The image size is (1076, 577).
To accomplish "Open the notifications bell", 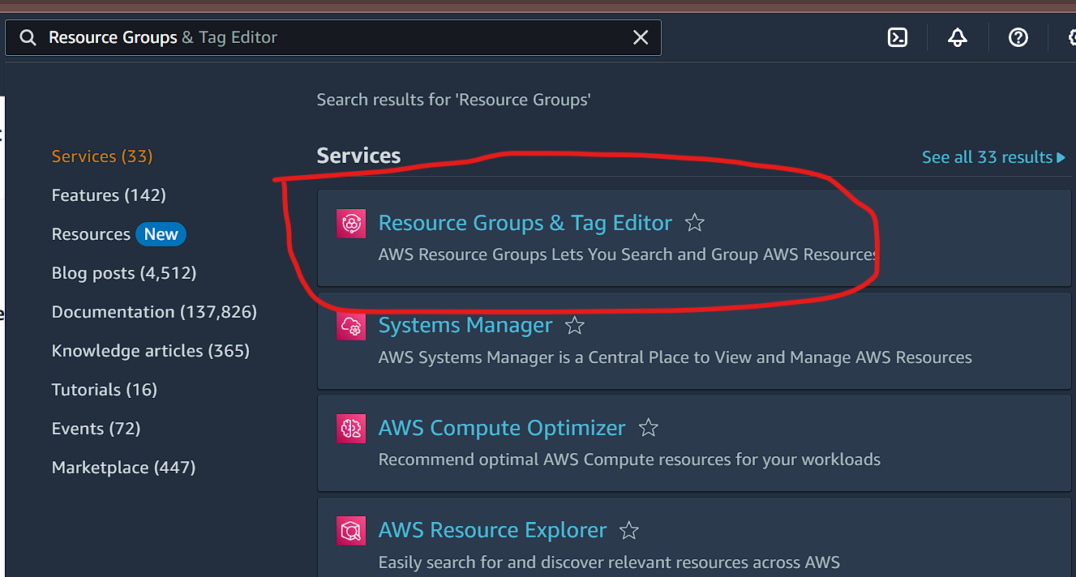I will [958, 37].
